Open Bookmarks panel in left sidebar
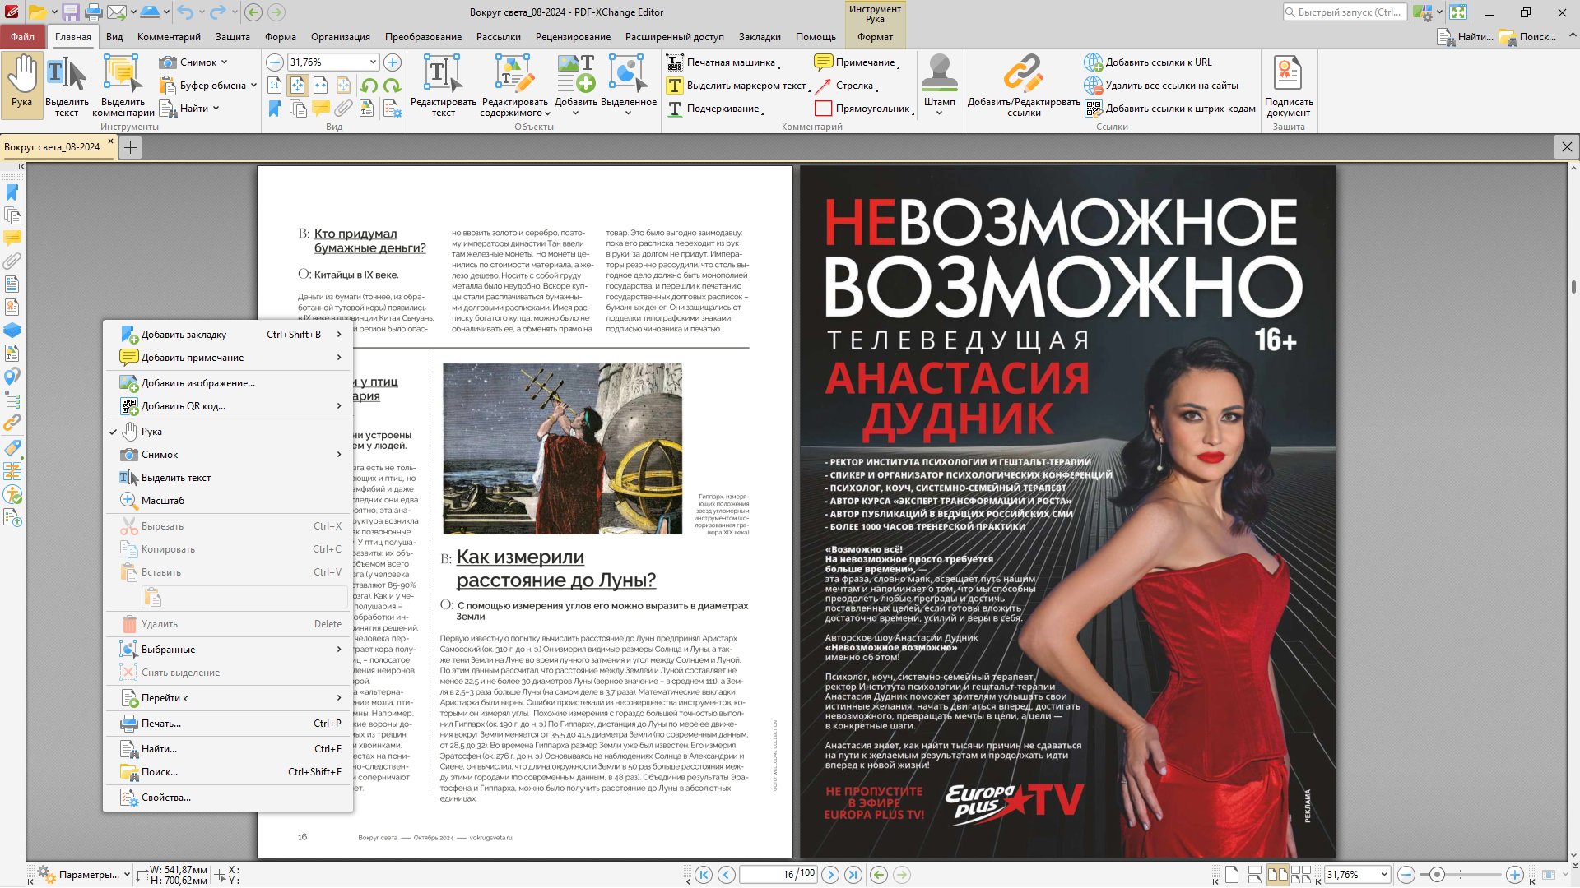Viewport: 1580px width, 888px height. [12, 192]
